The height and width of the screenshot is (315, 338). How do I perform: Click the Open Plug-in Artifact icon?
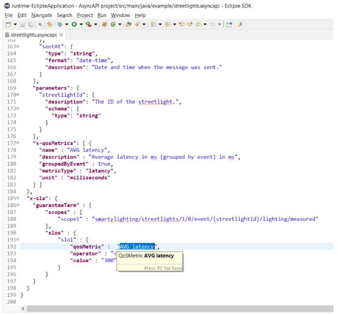click(50, 24)
